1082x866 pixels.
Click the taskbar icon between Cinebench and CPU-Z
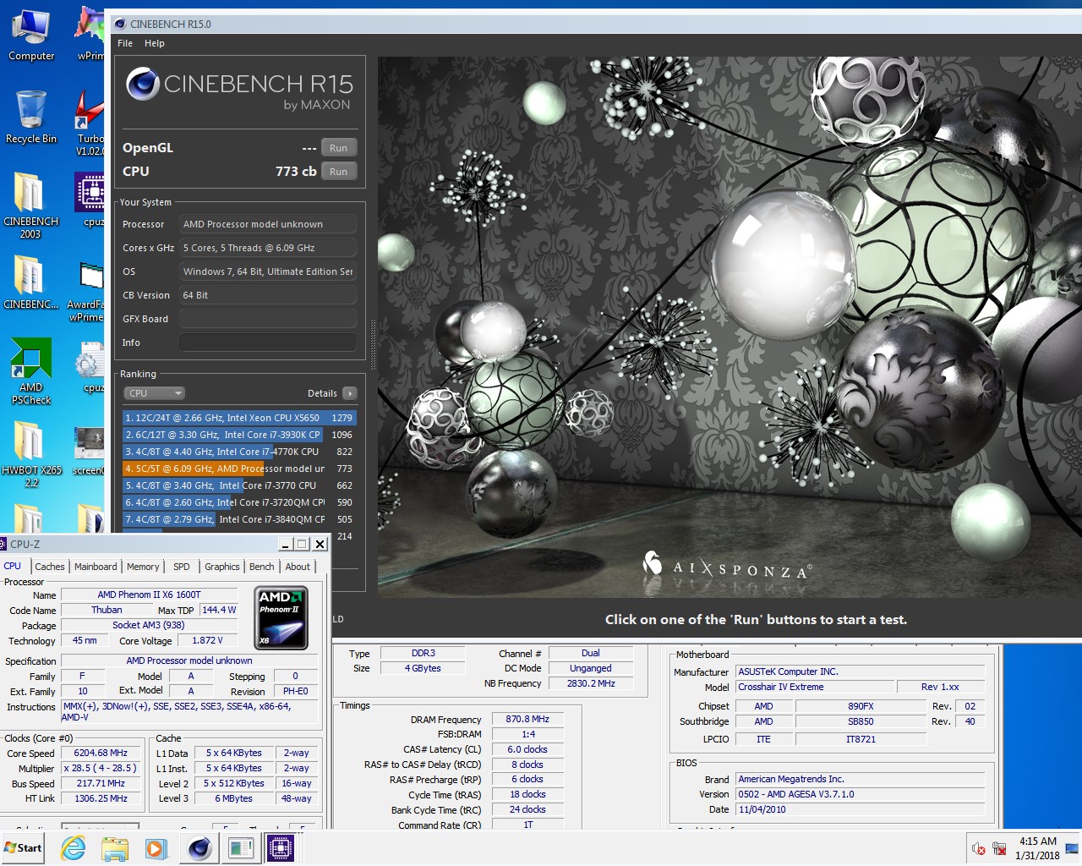(x=240, y=847)
